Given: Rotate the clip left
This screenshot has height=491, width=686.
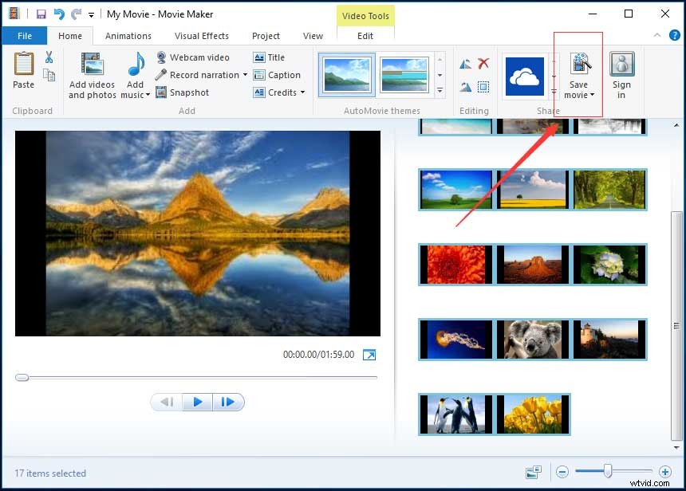Looking at the screenshot, I should click(465, 63).
